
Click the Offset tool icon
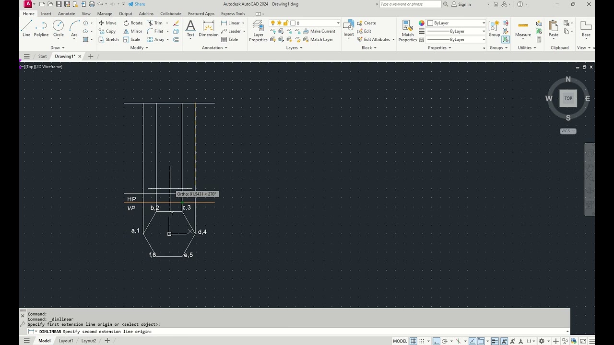point(176,39)
